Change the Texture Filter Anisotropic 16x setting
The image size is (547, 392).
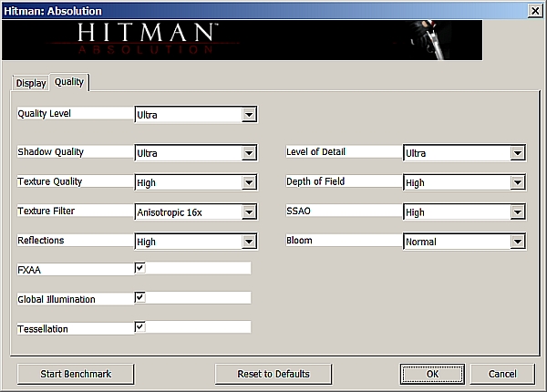pyautogui.click(x=195, y=212)
